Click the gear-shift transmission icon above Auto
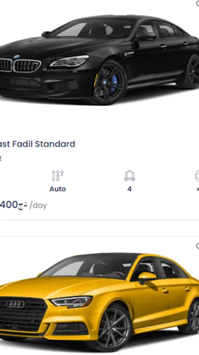Viewport: 199px width, 355px height. click(x=57, y=176)
